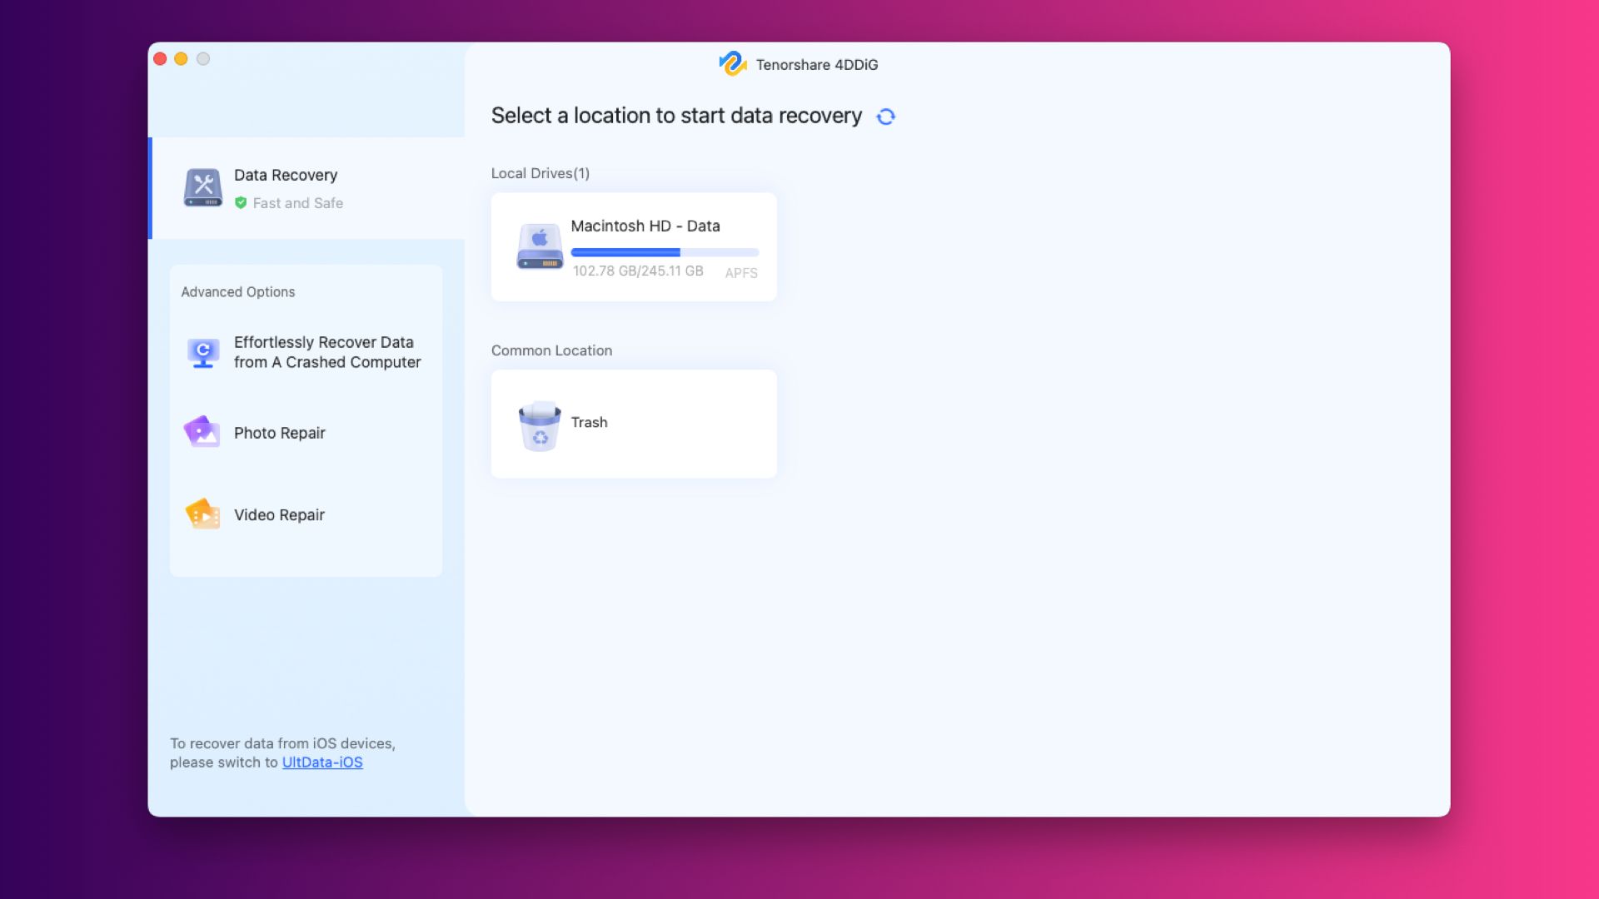Click the Trash bin icon
The width and height of the screenshot is (1599, 899).
tap(540, 425)
